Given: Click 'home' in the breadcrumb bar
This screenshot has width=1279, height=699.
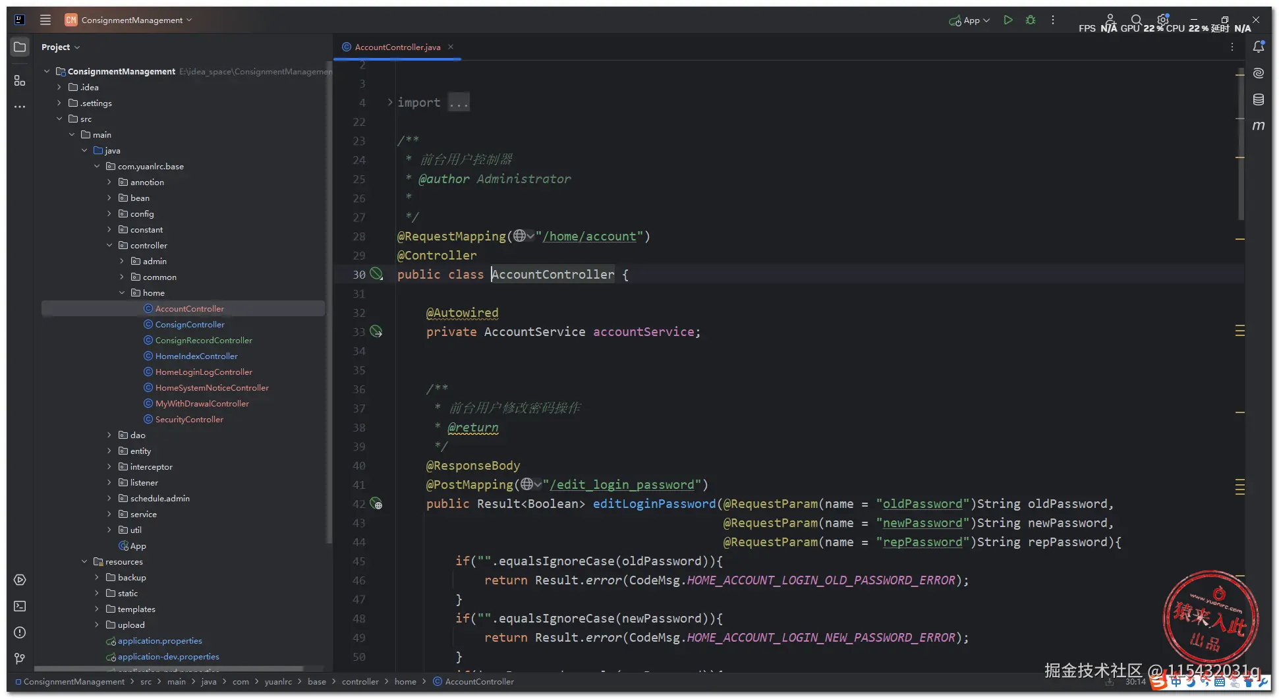Looking at the screenshot, I should click(405, 681).
